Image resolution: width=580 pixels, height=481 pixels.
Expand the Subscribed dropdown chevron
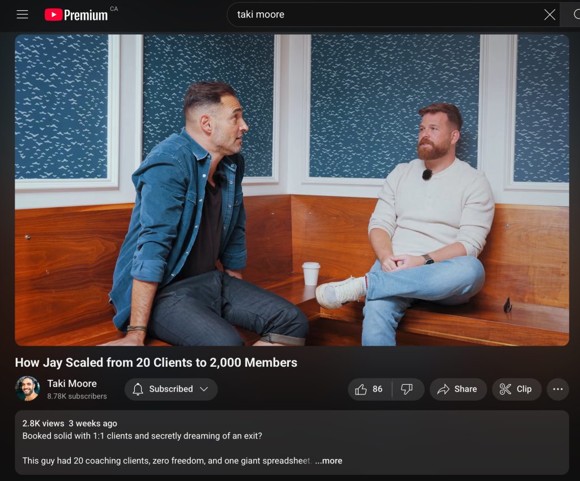(x=204, y=389)
